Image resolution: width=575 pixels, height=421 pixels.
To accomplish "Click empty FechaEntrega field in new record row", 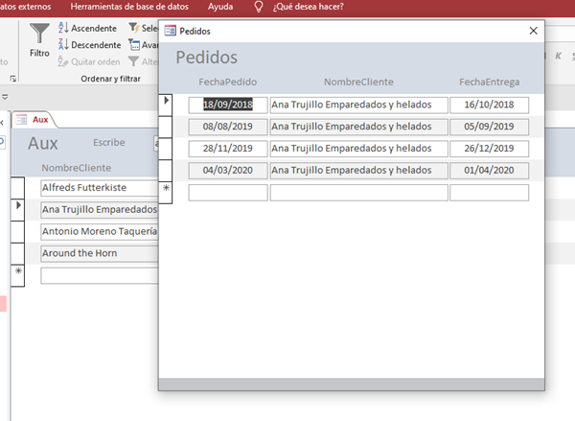I will click(x=489, y=193).
